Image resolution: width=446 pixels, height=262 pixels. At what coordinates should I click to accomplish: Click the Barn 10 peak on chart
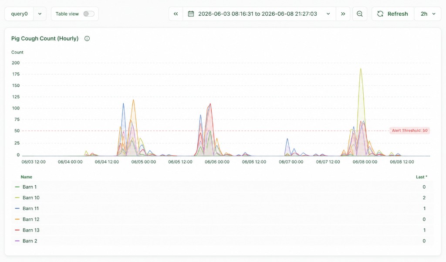361,68
